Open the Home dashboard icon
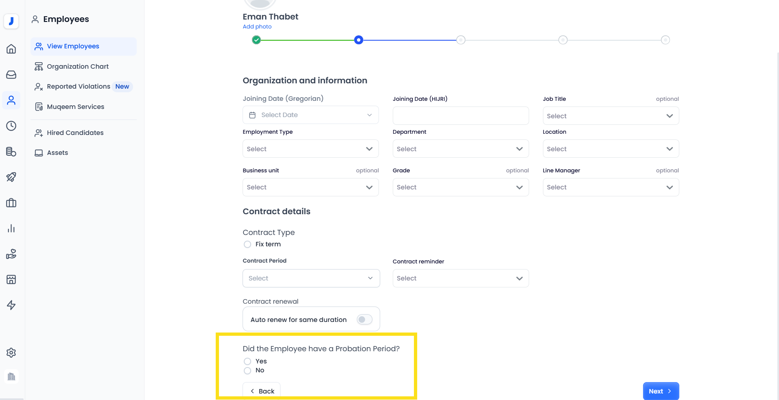 (x=11, y=49)
